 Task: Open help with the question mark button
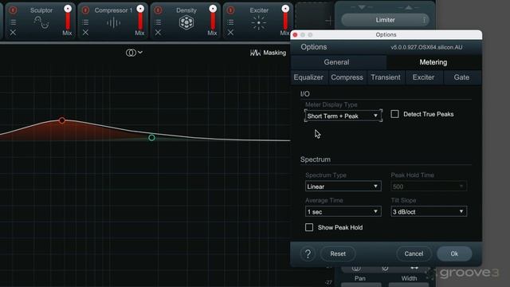[x=308, y=254]
